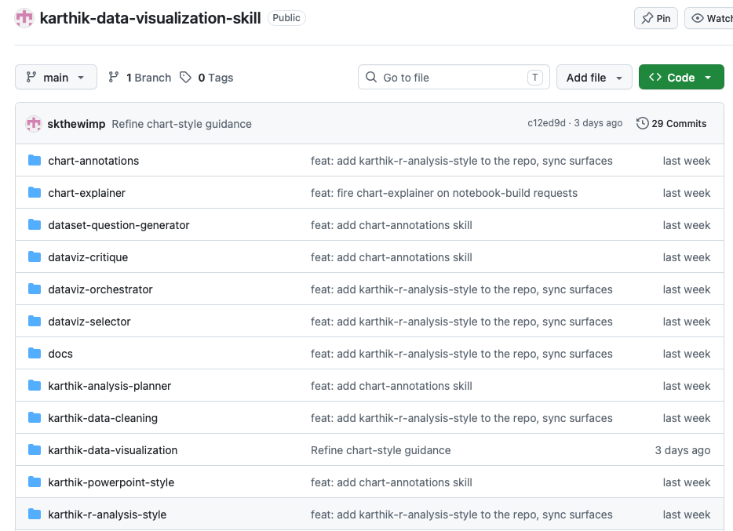The image size is (733, 531).
Task: Click the folder icon for karthik-data-cleaning
Action: 35,418
